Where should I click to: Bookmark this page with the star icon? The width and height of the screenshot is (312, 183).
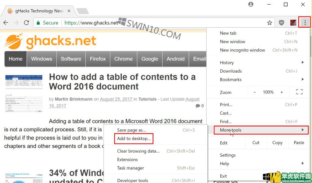(x=270, y=22)
